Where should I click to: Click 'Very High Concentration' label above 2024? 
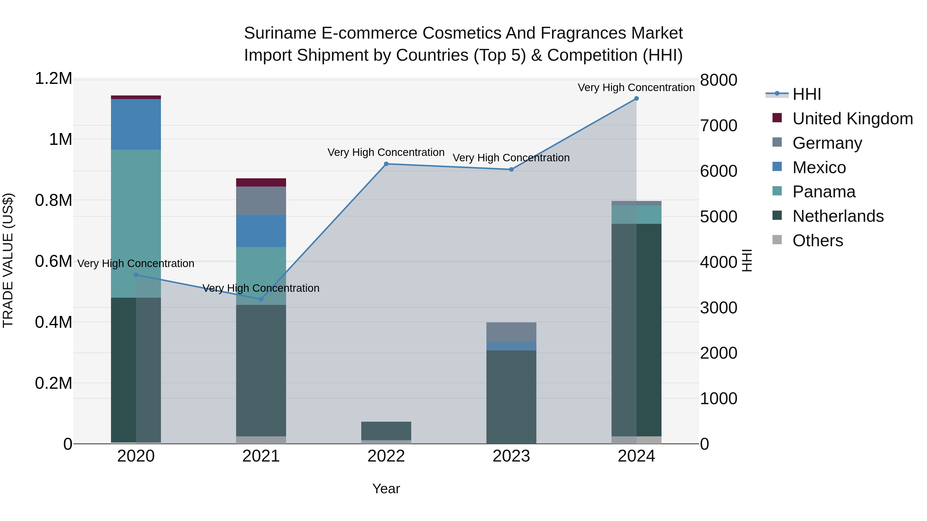(636, 87)
